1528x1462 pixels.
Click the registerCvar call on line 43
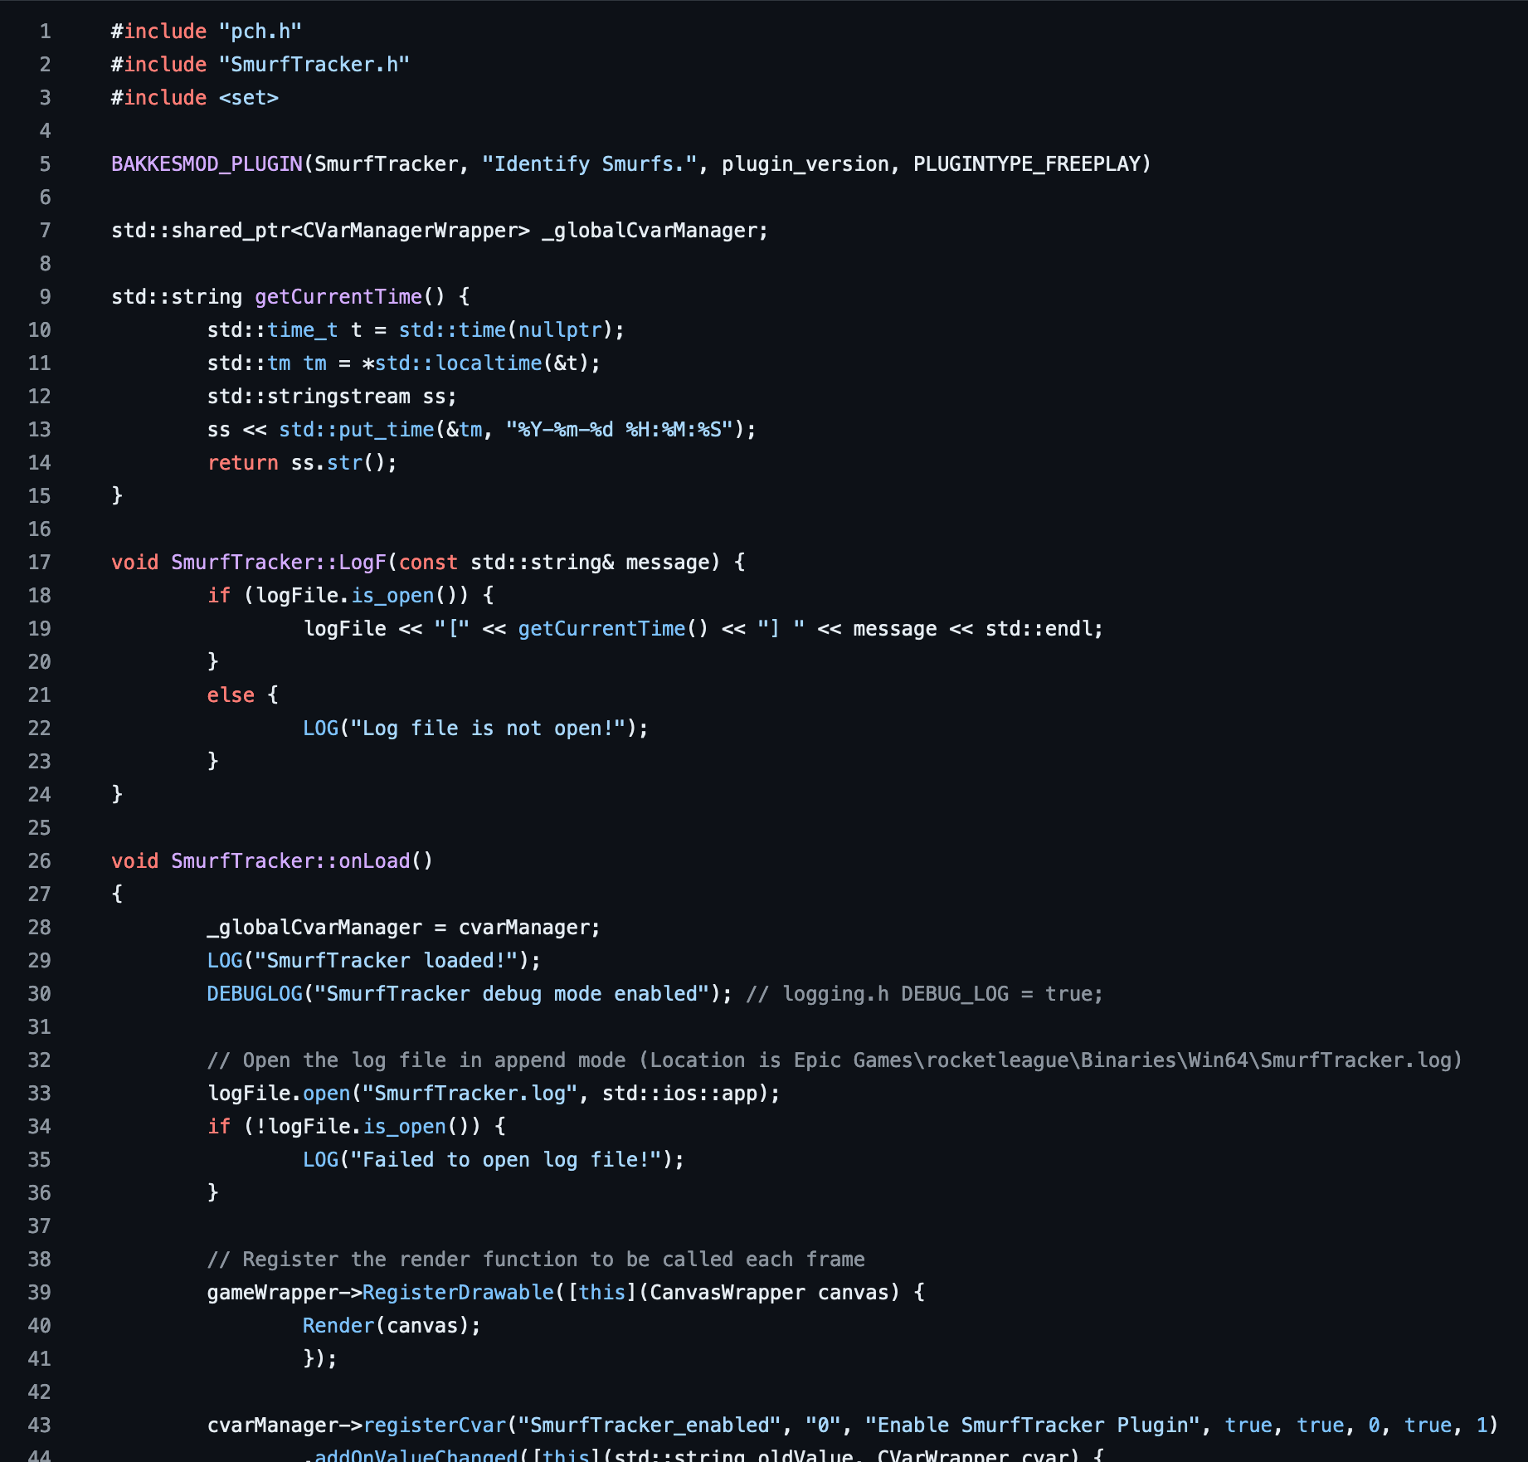click(435, 1425)
